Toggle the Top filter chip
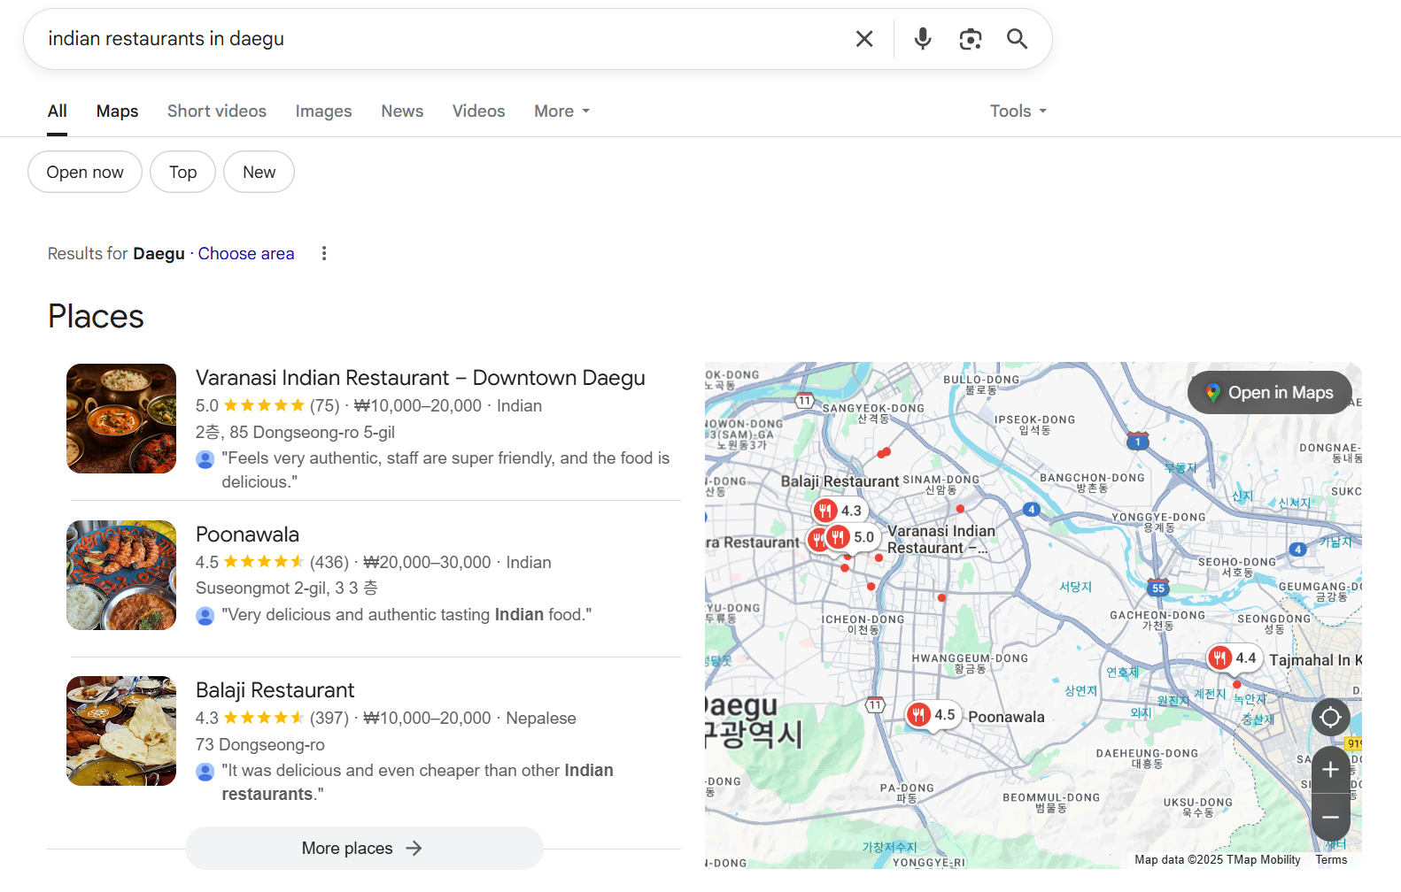 [x=182, y=172]
